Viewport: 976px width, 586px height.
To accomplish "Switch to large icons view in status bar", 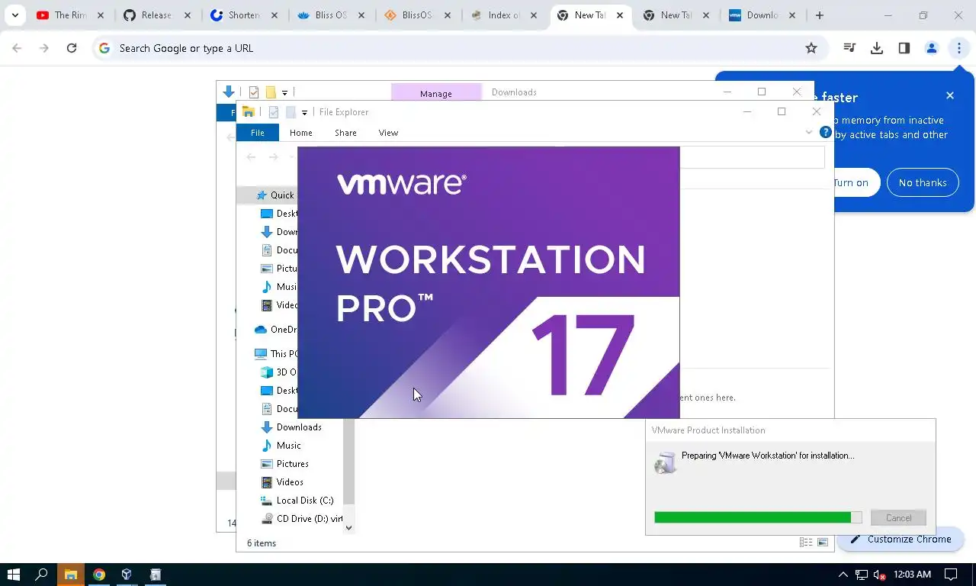I will coord(823,543).
